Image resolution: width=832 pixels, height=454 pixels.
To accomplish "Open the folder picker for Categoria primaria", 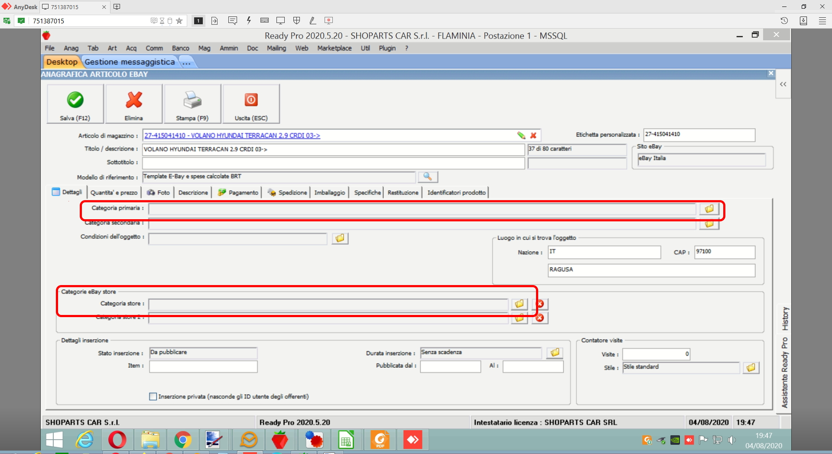I will pyautogui.click(x=709, y=209).
